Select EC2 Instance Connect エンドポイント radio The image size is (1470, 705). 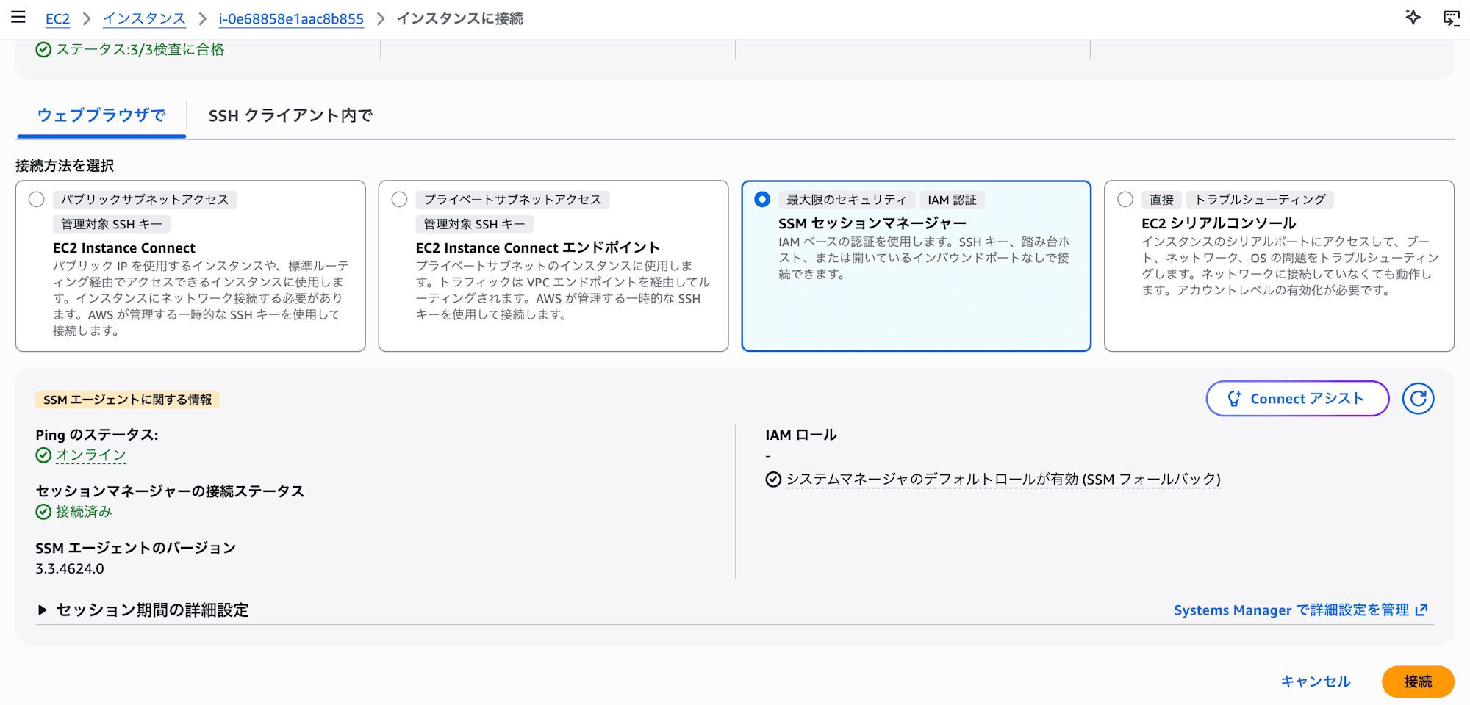pyautogui.click(x=399, y=200)
